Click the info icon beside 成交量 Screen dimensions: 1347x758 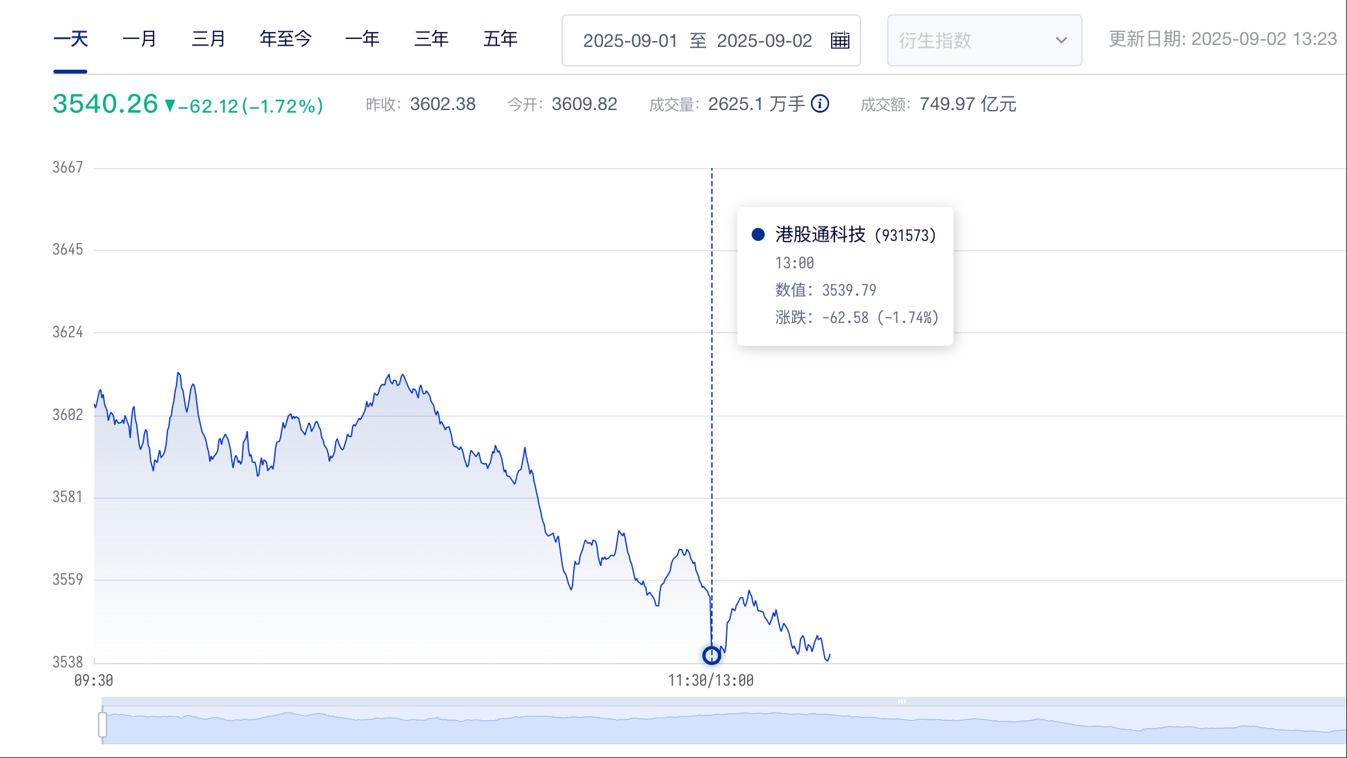[820, 104]
